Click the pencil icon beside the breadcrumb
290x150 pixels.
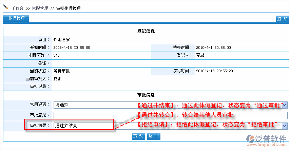(6, 7)
